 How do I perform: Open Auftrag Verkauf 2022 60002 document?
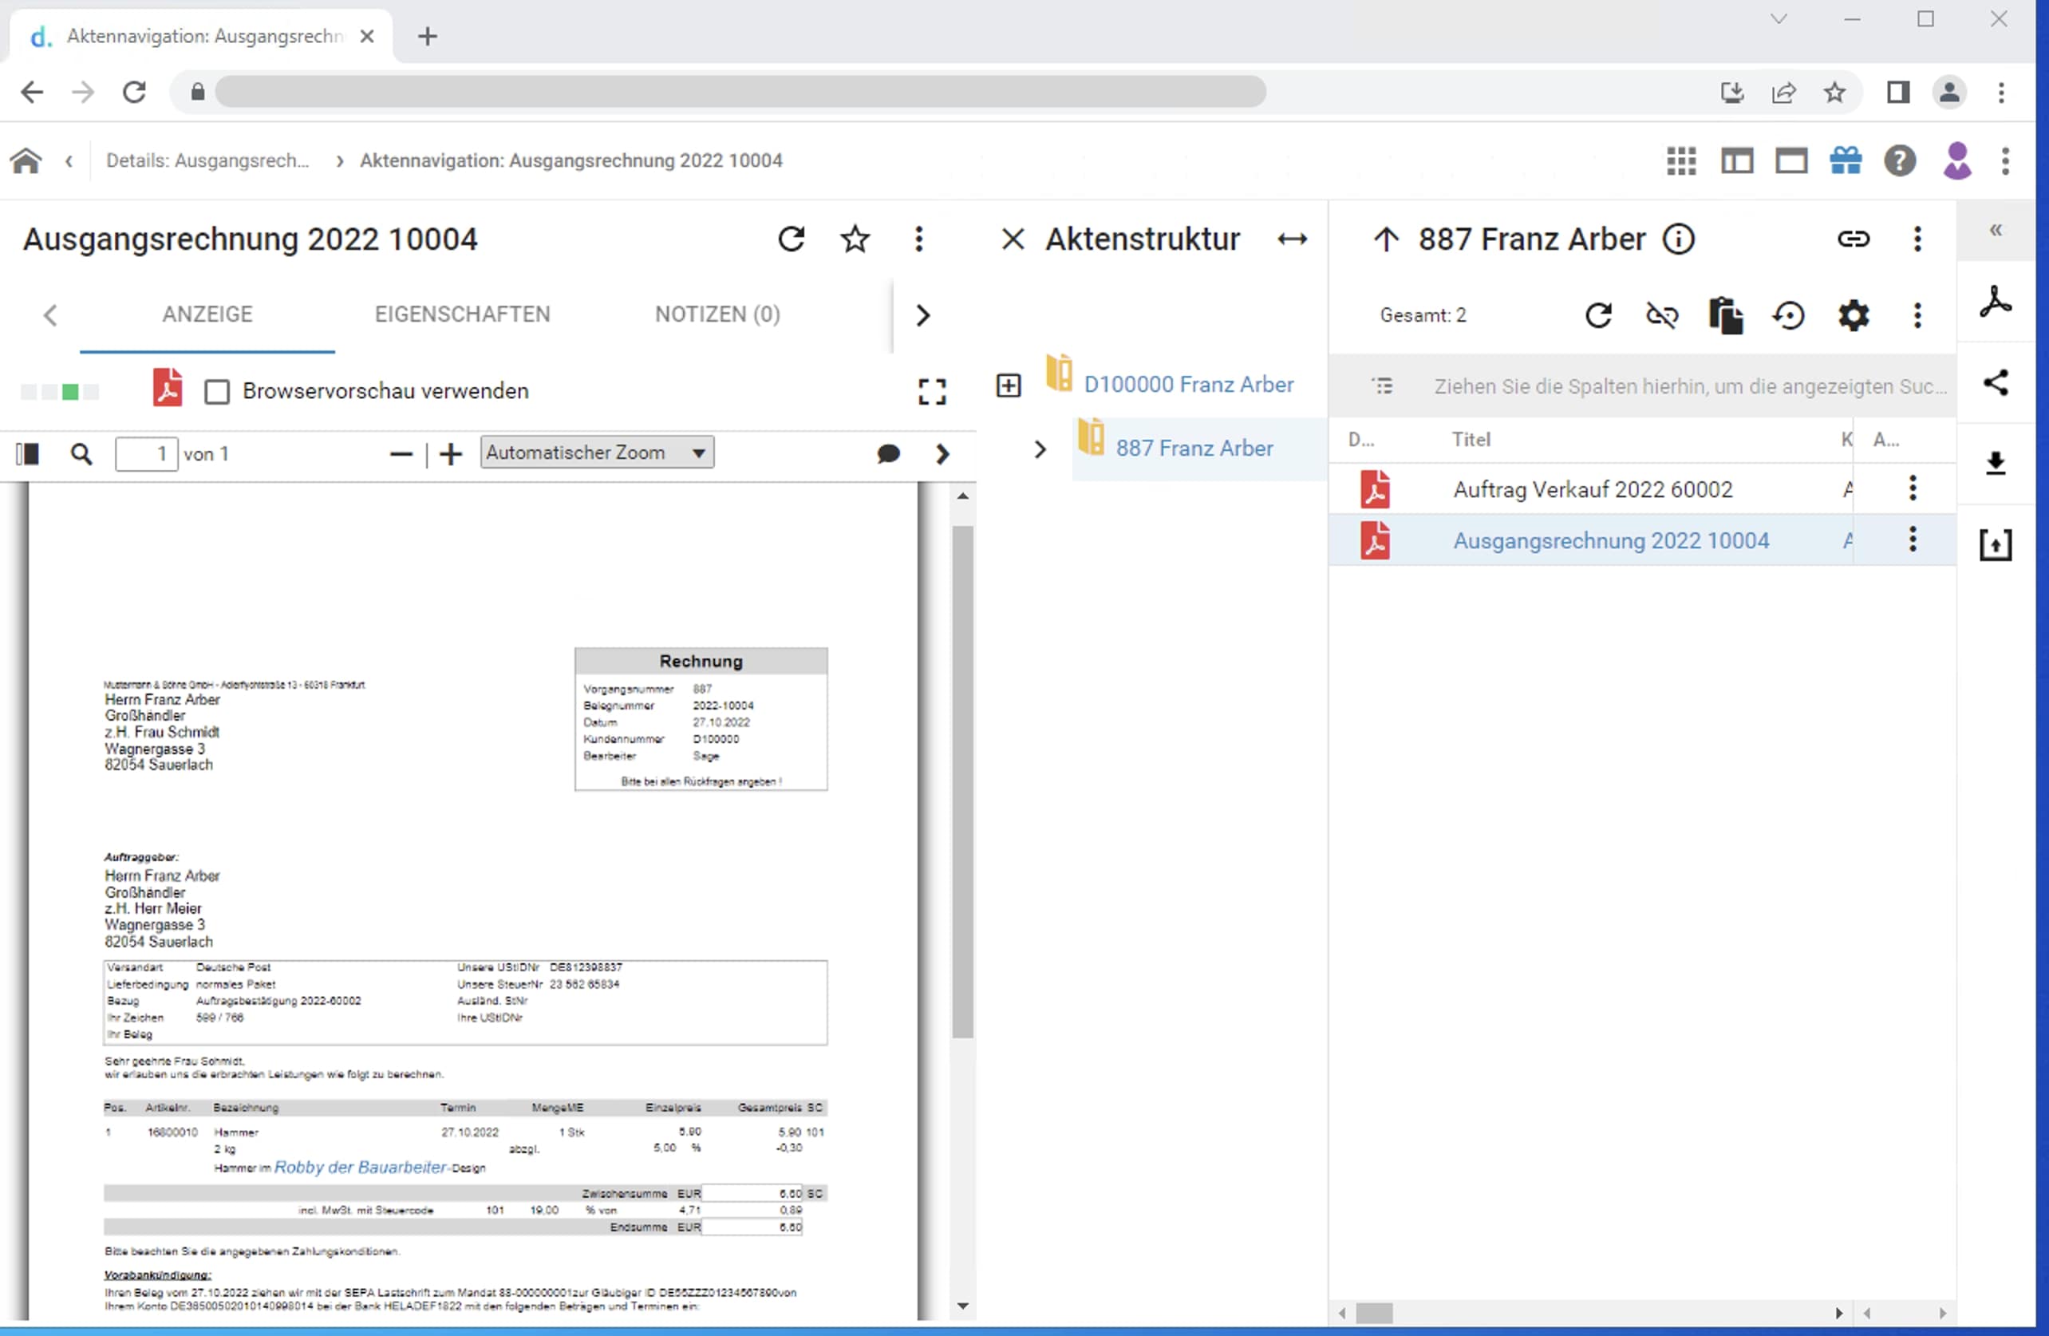1592,489
